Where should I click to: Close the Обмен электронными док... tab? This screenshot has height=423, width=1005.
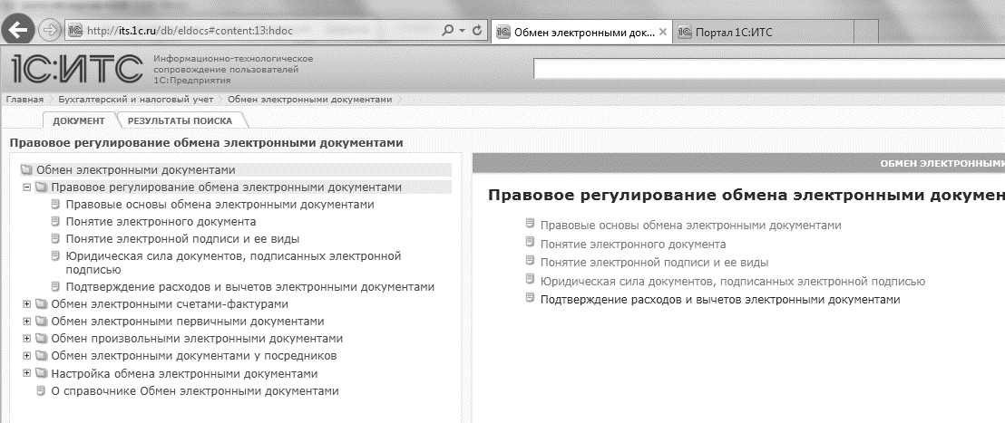pos(663,32)
